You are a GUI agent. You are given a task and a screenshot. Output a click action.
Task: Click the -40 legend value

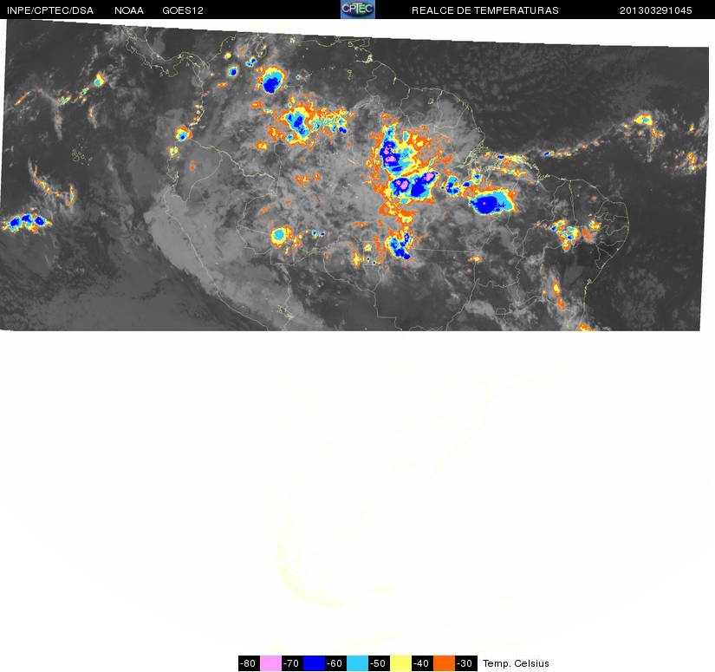422,663
